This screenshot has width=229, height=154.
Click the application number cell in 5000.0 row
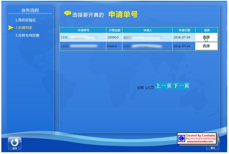(x=83, y=46)
